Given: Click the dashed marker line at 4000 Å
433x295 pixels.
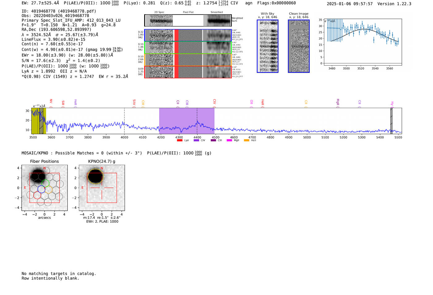Looking at the screenshot, I should click(x=124, y=121).
